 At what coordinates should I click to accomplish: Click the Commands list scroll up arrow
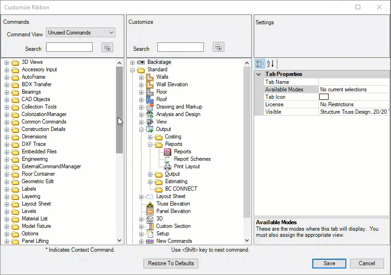click(x=120, y=63)
